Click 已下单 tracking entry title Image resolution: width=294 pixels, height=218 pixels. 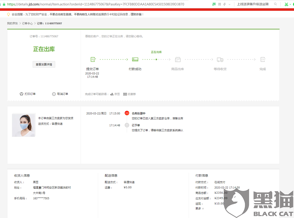pyautogui.click(x=136, y=125)
